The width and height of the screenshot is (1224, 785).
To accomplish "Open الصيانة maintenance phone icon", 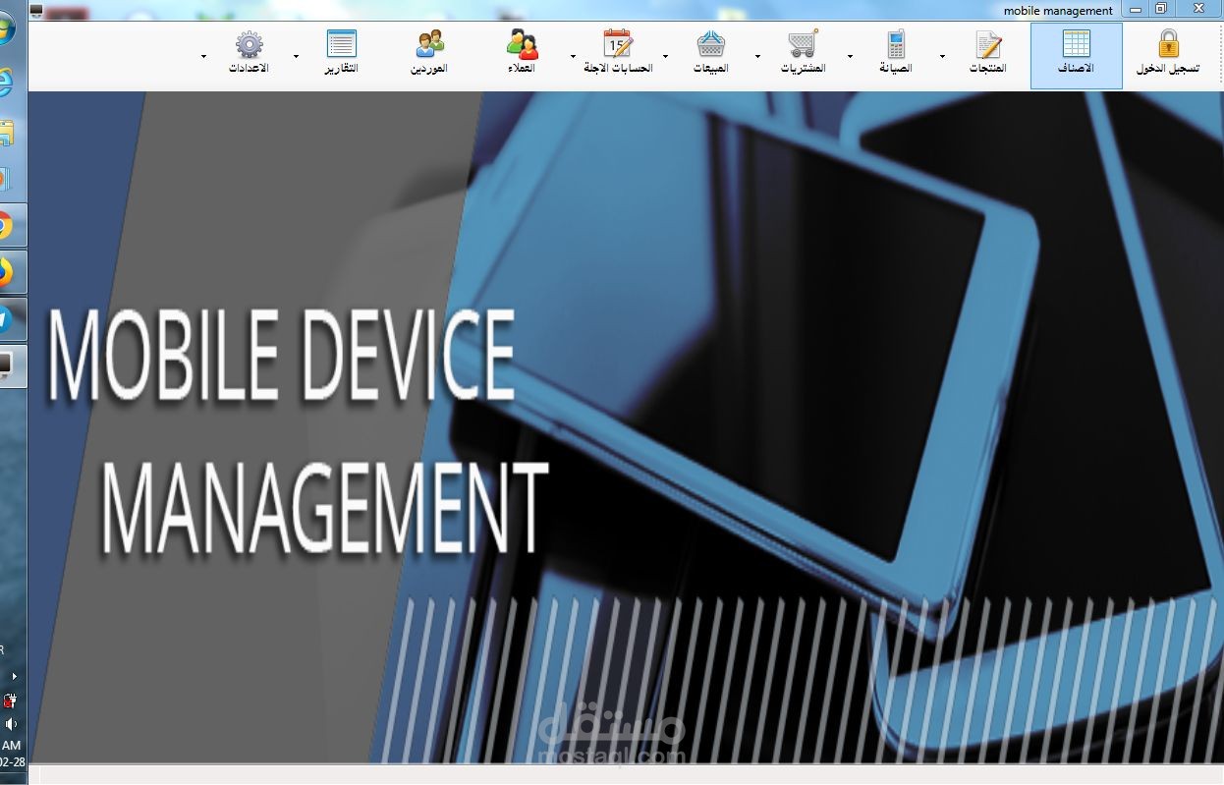I will coord(896,44).
